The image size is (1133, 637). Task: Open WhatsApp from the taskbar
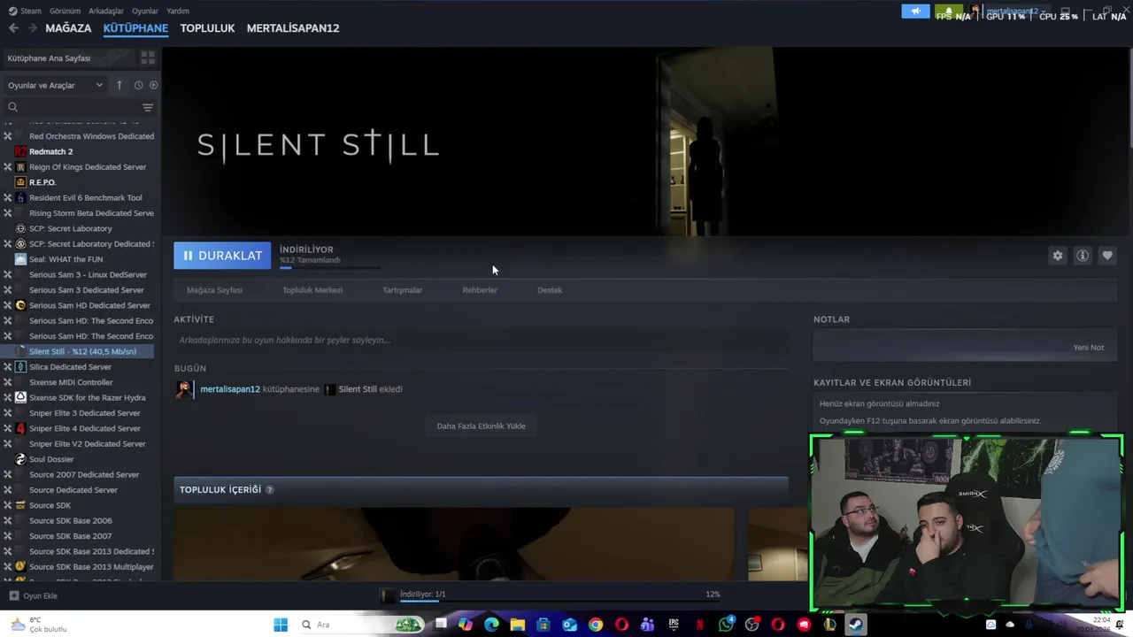(x=726, y=625)
